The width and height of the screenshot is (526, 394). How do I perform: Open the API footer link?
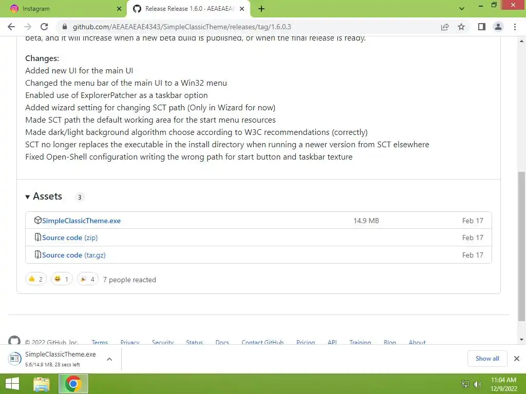[332, 342]
